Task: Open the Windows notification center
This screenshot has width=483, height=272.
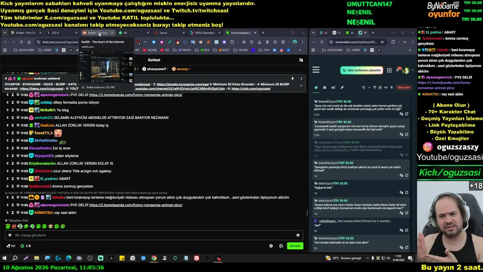Action: (410, 258)
